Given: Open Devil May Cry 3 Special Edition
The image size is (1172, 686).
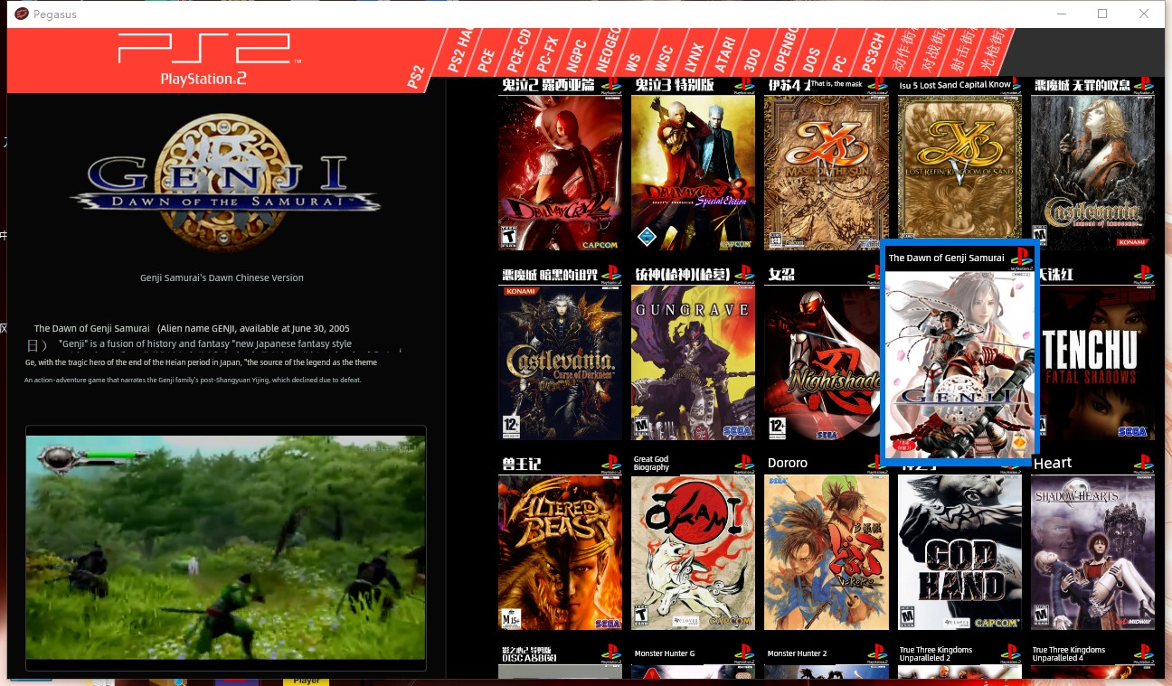Looking at the screenshot, I should [693, 173].
